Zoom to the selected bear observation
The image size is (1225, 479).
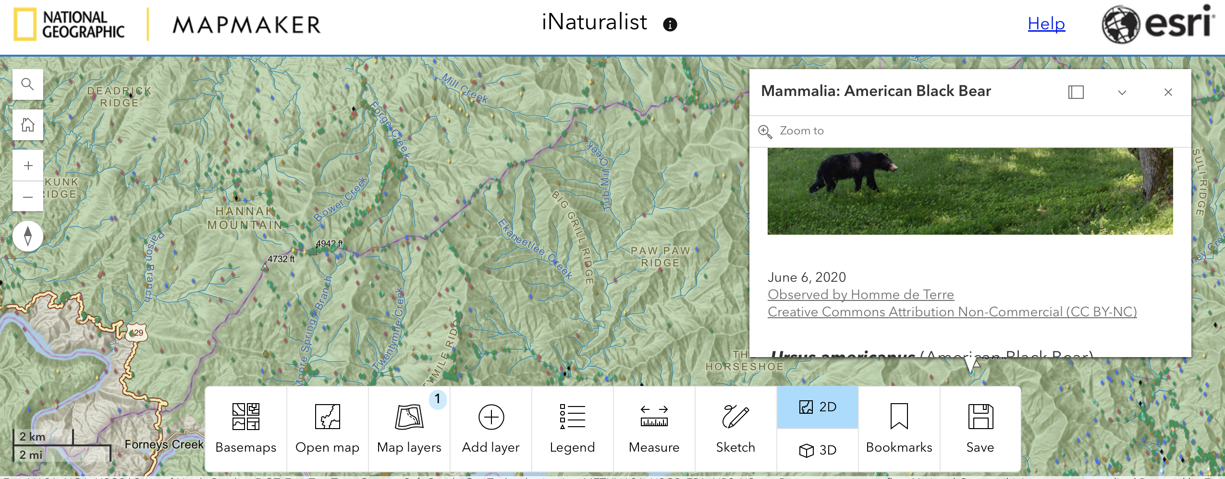791,131
